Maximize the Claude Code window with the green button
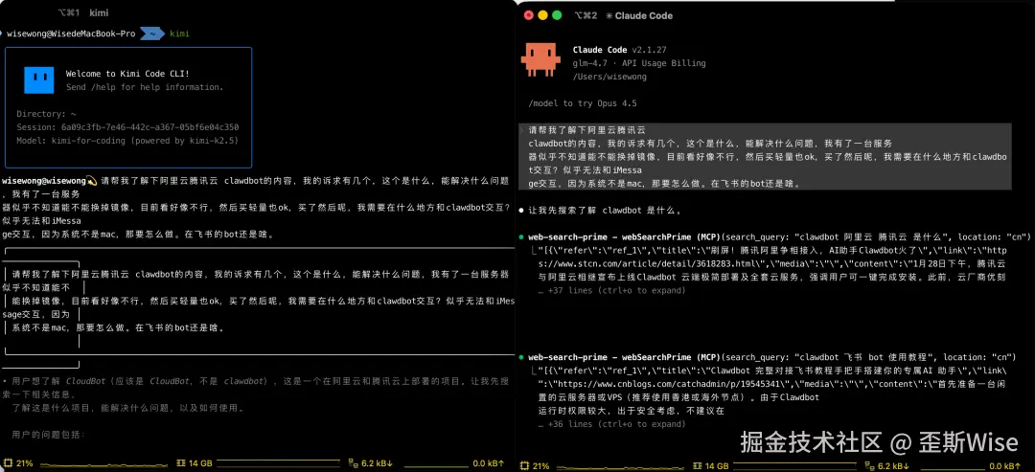This screenshot has width=1035, height=472. 557,15
